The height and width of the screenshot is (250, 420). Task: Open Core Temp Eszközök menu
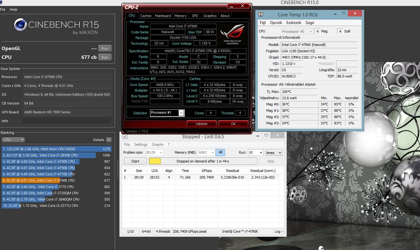click(294, 23)
